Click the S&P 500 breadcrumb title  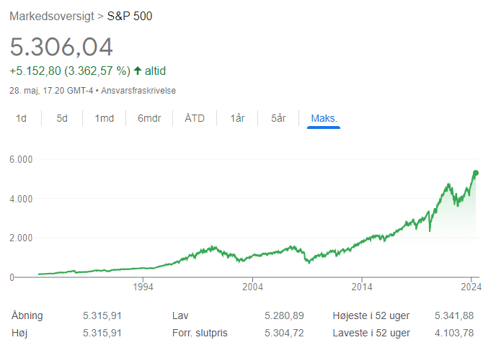click(130, 15)
